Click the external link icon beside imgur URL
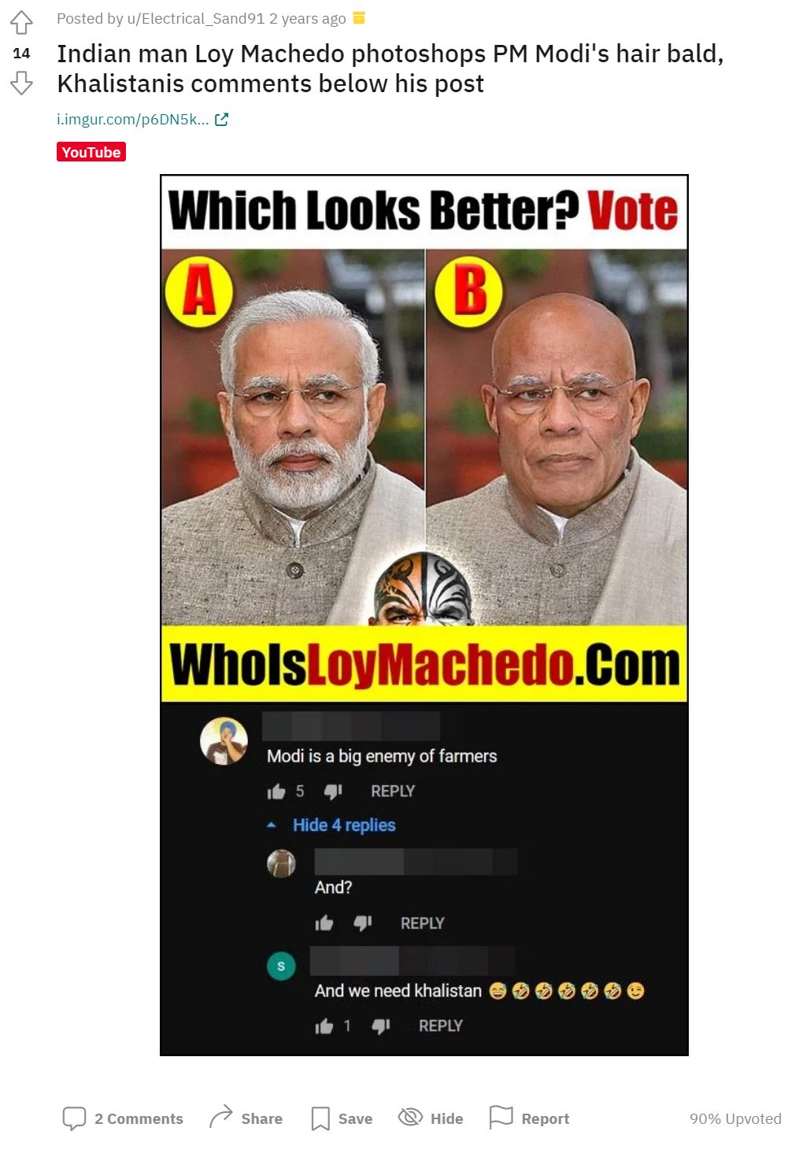The height and width of the screenshot is (1157, 799). click(222, 120)
